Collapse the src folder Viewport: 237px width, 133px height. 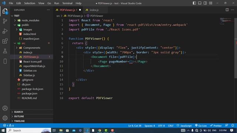(x=31, y=43)
